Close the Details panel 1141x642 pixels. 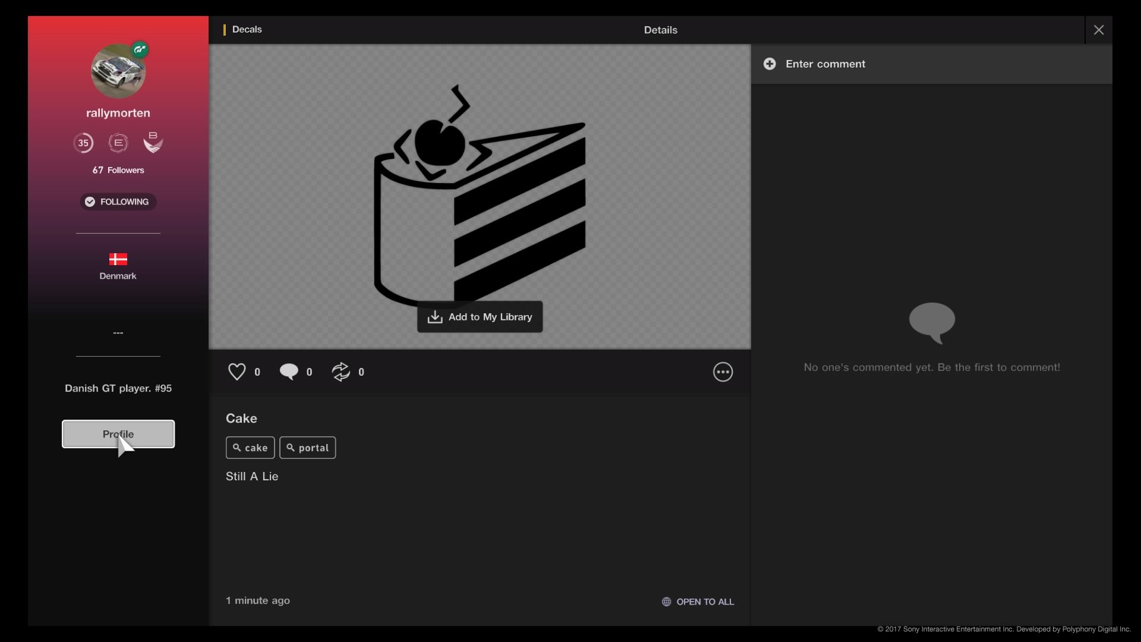pos(1099,30)
